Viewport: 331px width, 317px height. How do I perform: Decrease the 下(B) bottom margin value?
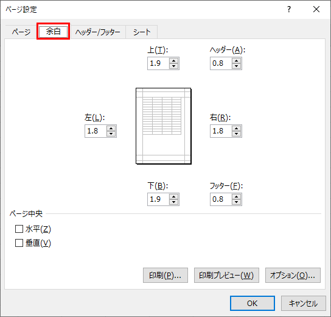pyautogui.click(x=174, y=202)
